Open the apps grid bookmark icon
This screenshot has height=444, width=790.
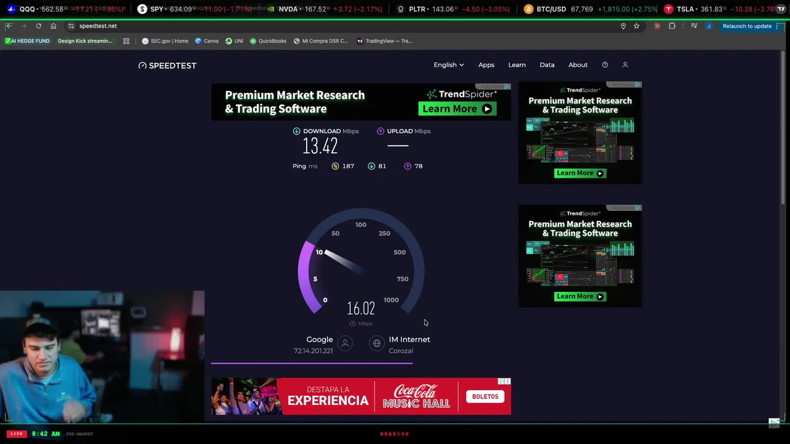[126, 41]
